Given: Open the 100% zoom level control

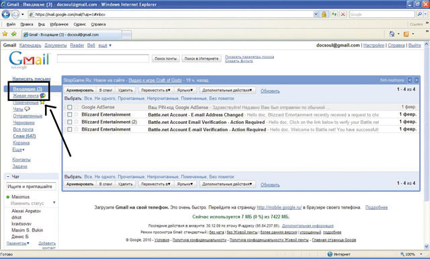Looking at the screenshot, I should point(411,254).
